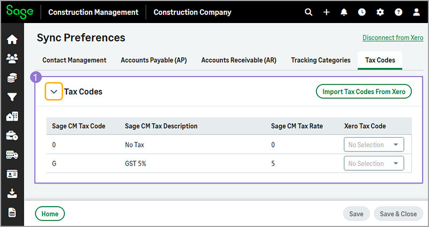Open the contacts people sidebar icon

click(12, 58)
